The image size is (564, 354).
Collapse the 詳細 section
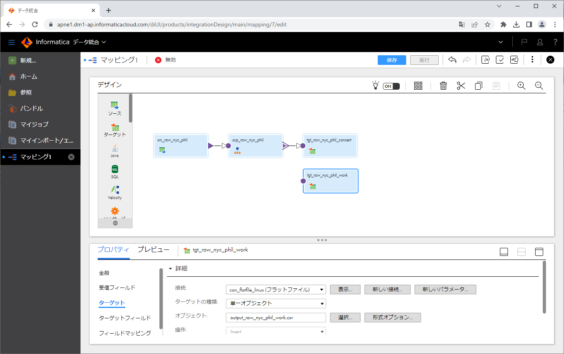(170, 268)
